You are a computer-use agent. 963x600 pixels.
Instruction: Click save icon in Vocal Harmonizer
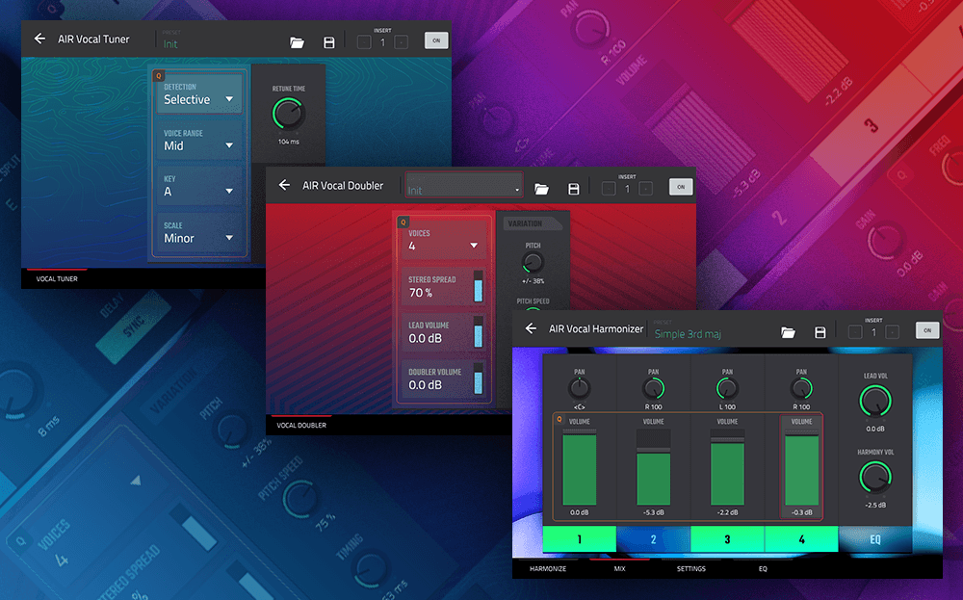click(x=820, y=332)
